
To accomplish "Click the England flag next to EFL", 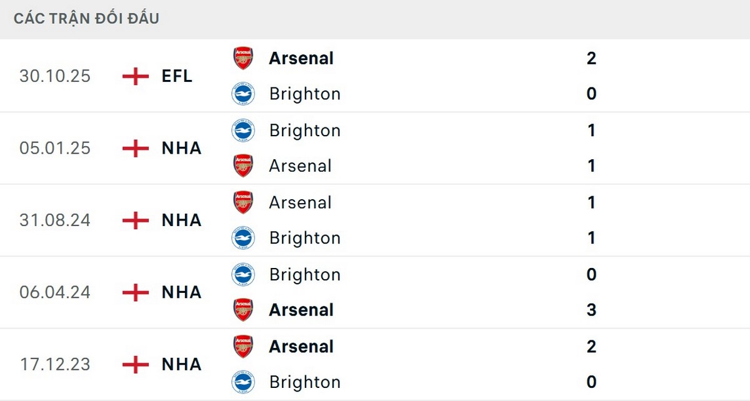I will [x=135, y=76].
